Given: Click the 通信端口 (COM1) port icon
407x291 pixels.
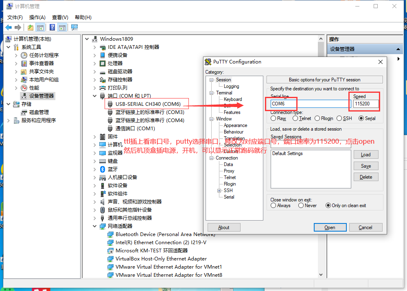Looking at the screenshot, I should pos(110,129).
